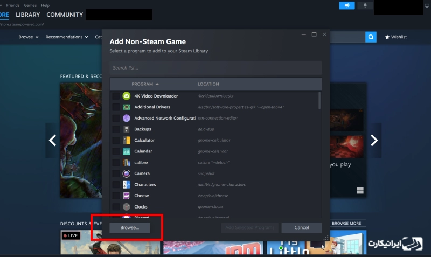This screenshot has height=257, width=431.
Task: Click the program list vertical scrollbar
Action: [319, 102]
